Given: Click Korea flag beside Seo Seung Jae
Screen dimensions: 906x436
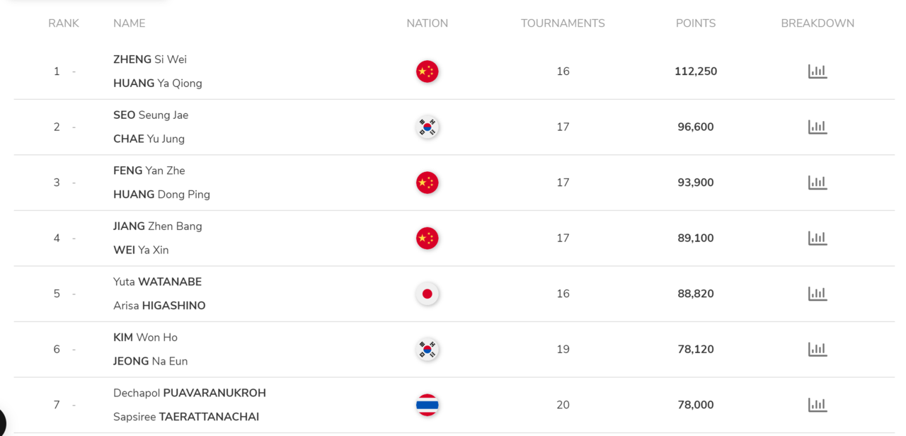Looking at the screenshot, I should coord(428,127).
